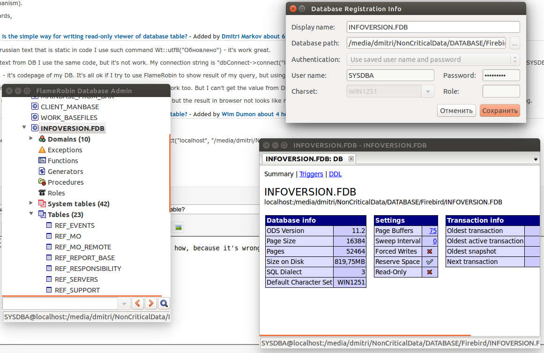Screen dimensions: 544x353
Task: Open the Charset WIN1251 dropdown
Action: tap(428, 91)
